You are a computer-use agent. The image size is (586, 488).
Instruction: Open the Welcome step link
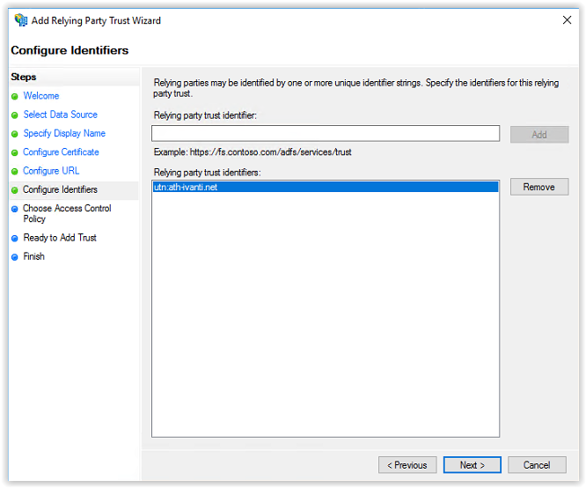pyautogui.click(x=41, y=96)
